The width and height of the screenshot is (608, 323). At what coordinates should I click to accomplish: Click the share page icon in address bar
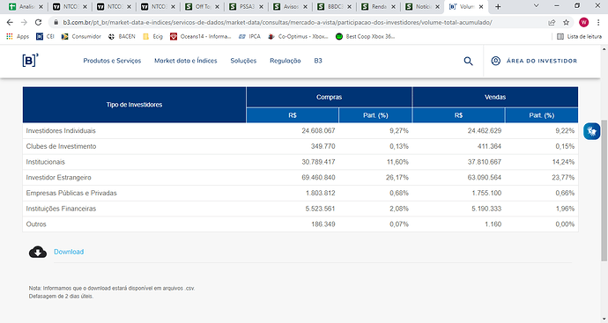pyautogui.click(x=552, y=23)
